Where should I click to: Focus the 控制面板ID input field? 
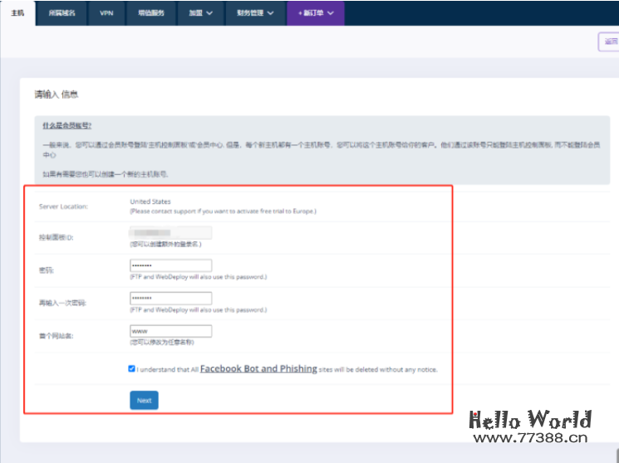(x=170, y=233)
